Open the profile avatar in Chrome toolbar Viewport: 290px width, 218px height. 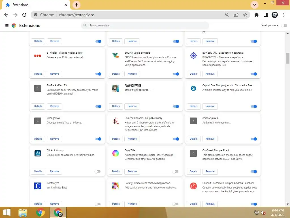tap(275, 15)
